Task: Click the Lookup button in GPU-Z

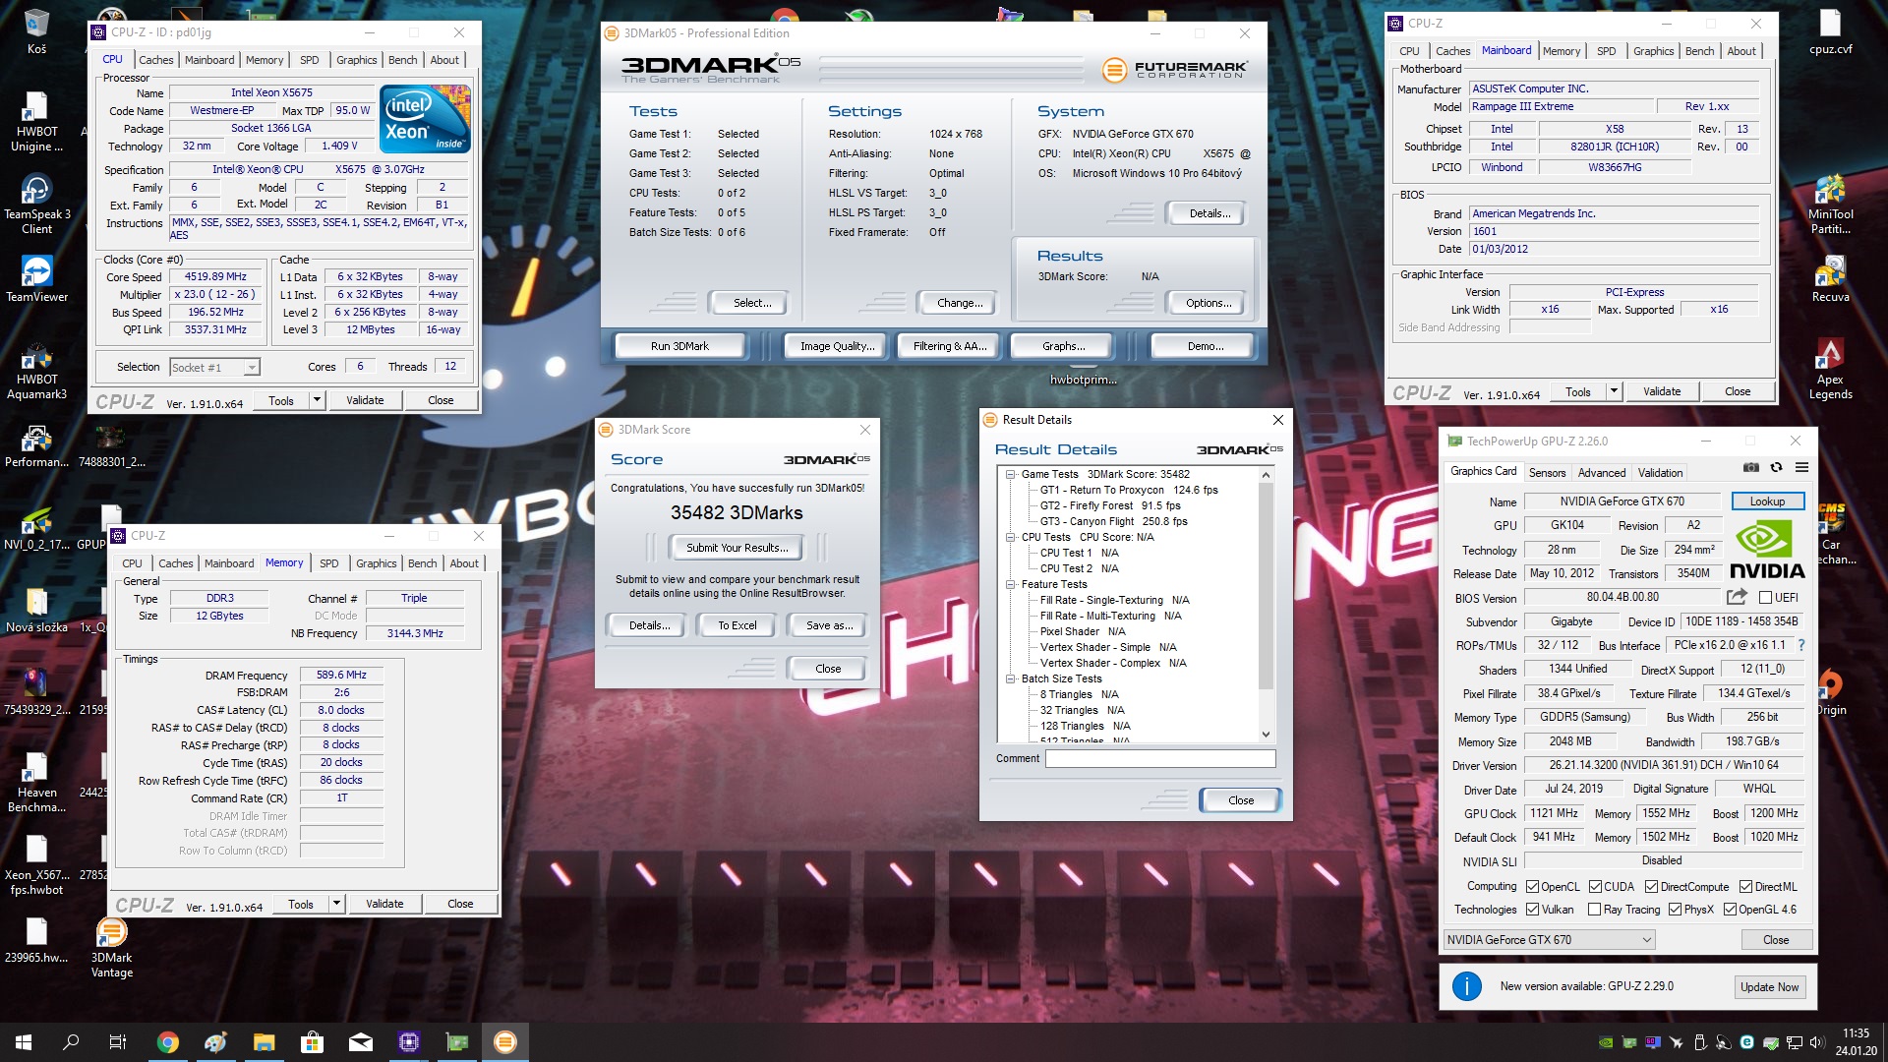Action: pyautogui.click(x=1767, y=501)
